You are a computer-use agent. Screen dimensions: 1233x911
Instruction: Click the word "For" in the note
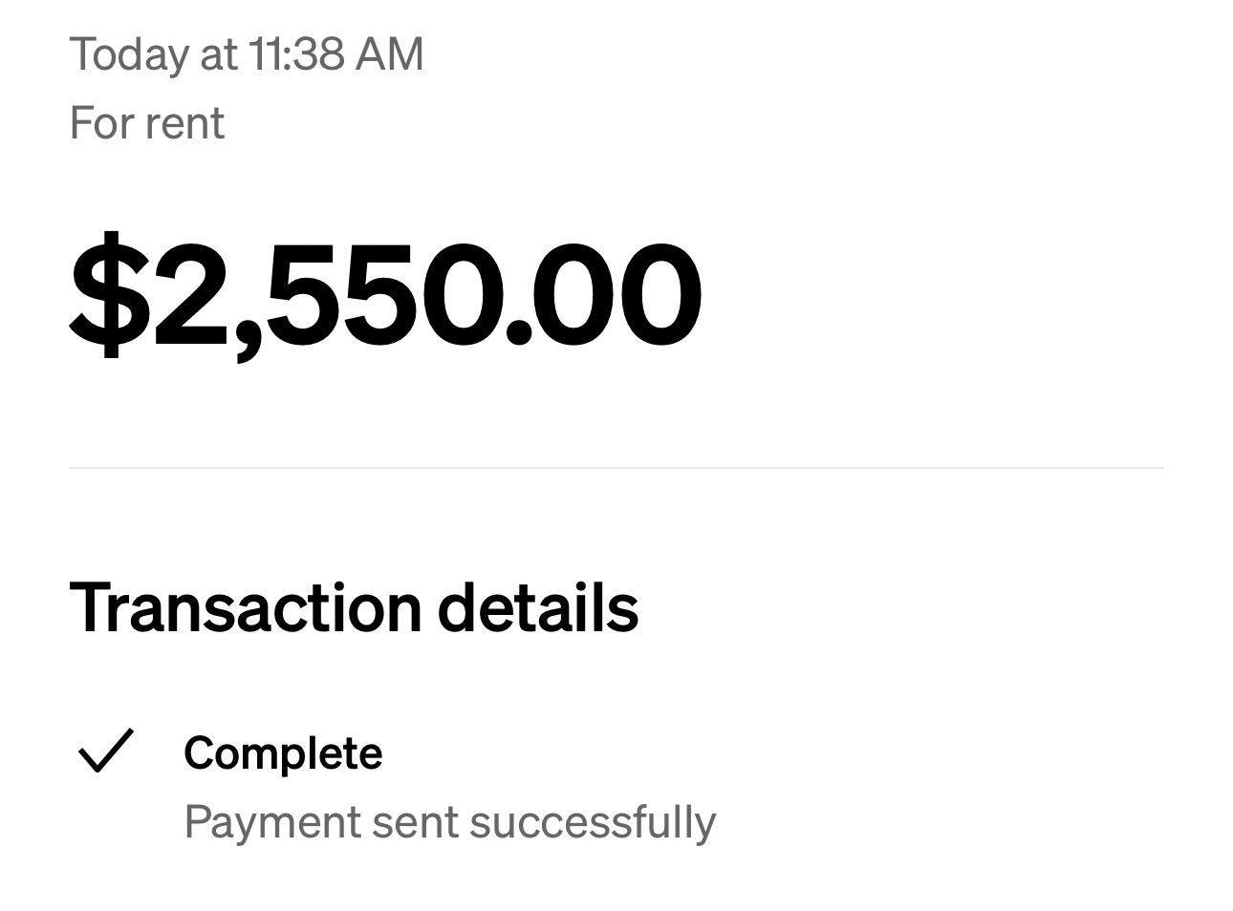click(x=100, y=123)
